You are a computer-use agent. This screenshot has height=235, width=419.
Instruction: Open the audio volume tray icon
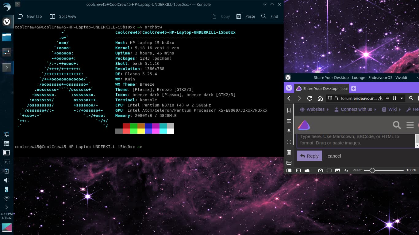coord(7,180)
